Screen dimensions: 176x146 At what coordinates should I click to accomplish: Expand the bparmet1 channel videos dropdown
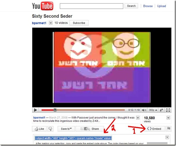51,23
